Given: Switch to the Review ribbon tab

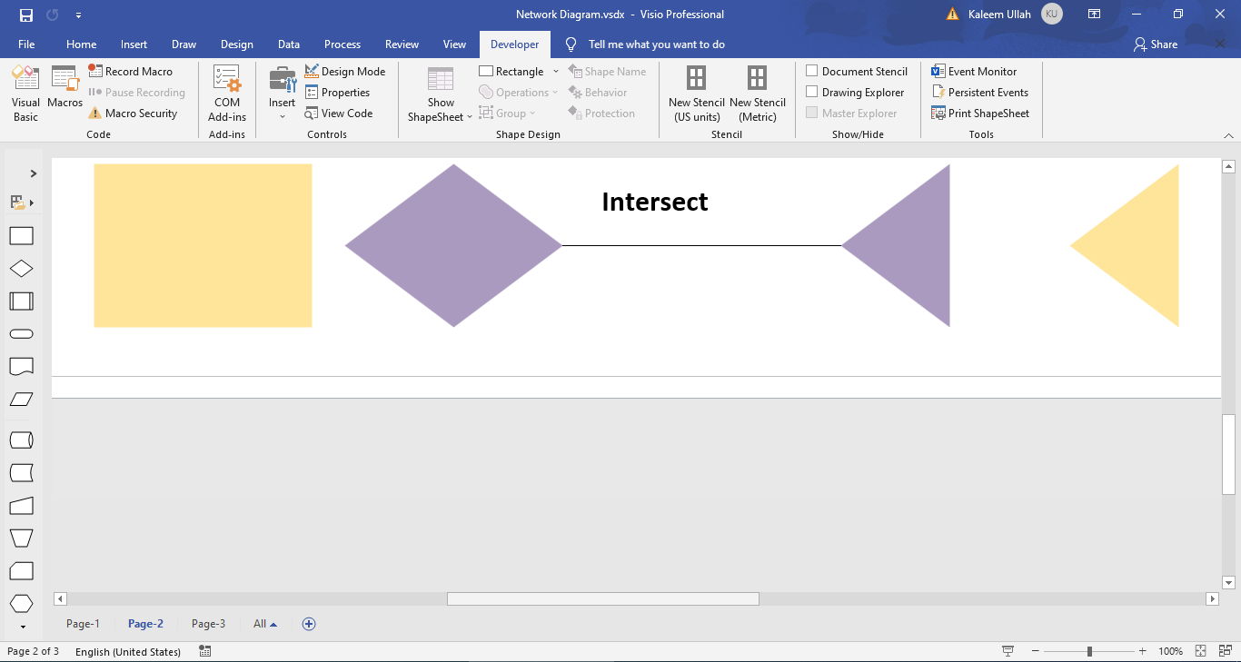Looking at the screenshot, I should tap(402, 44).
